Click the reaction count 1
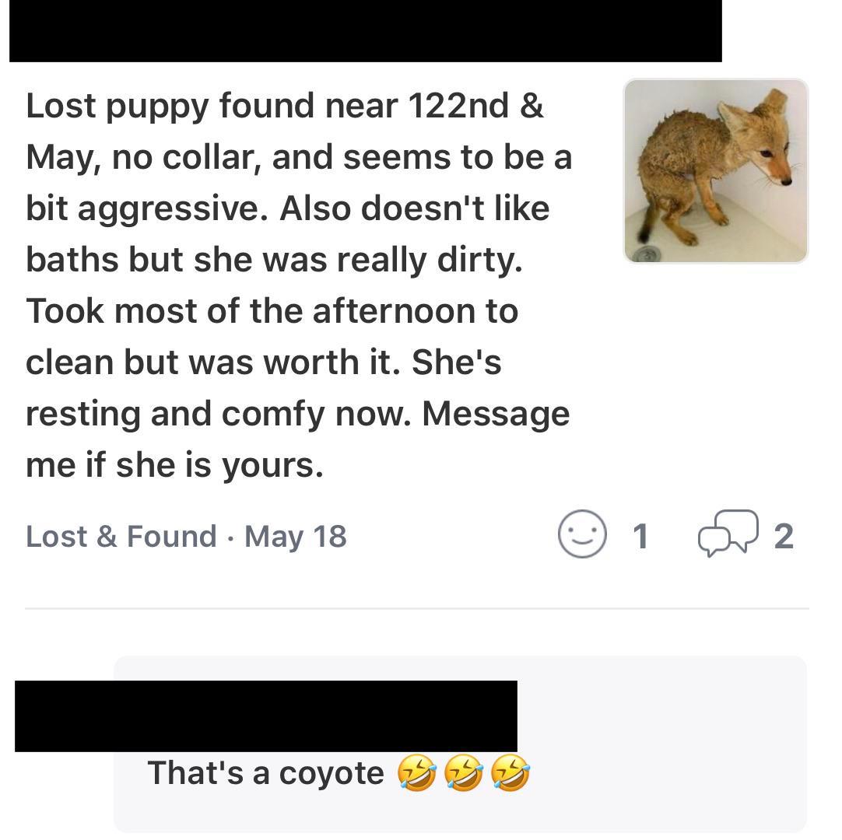 click(x=640, y=536)
